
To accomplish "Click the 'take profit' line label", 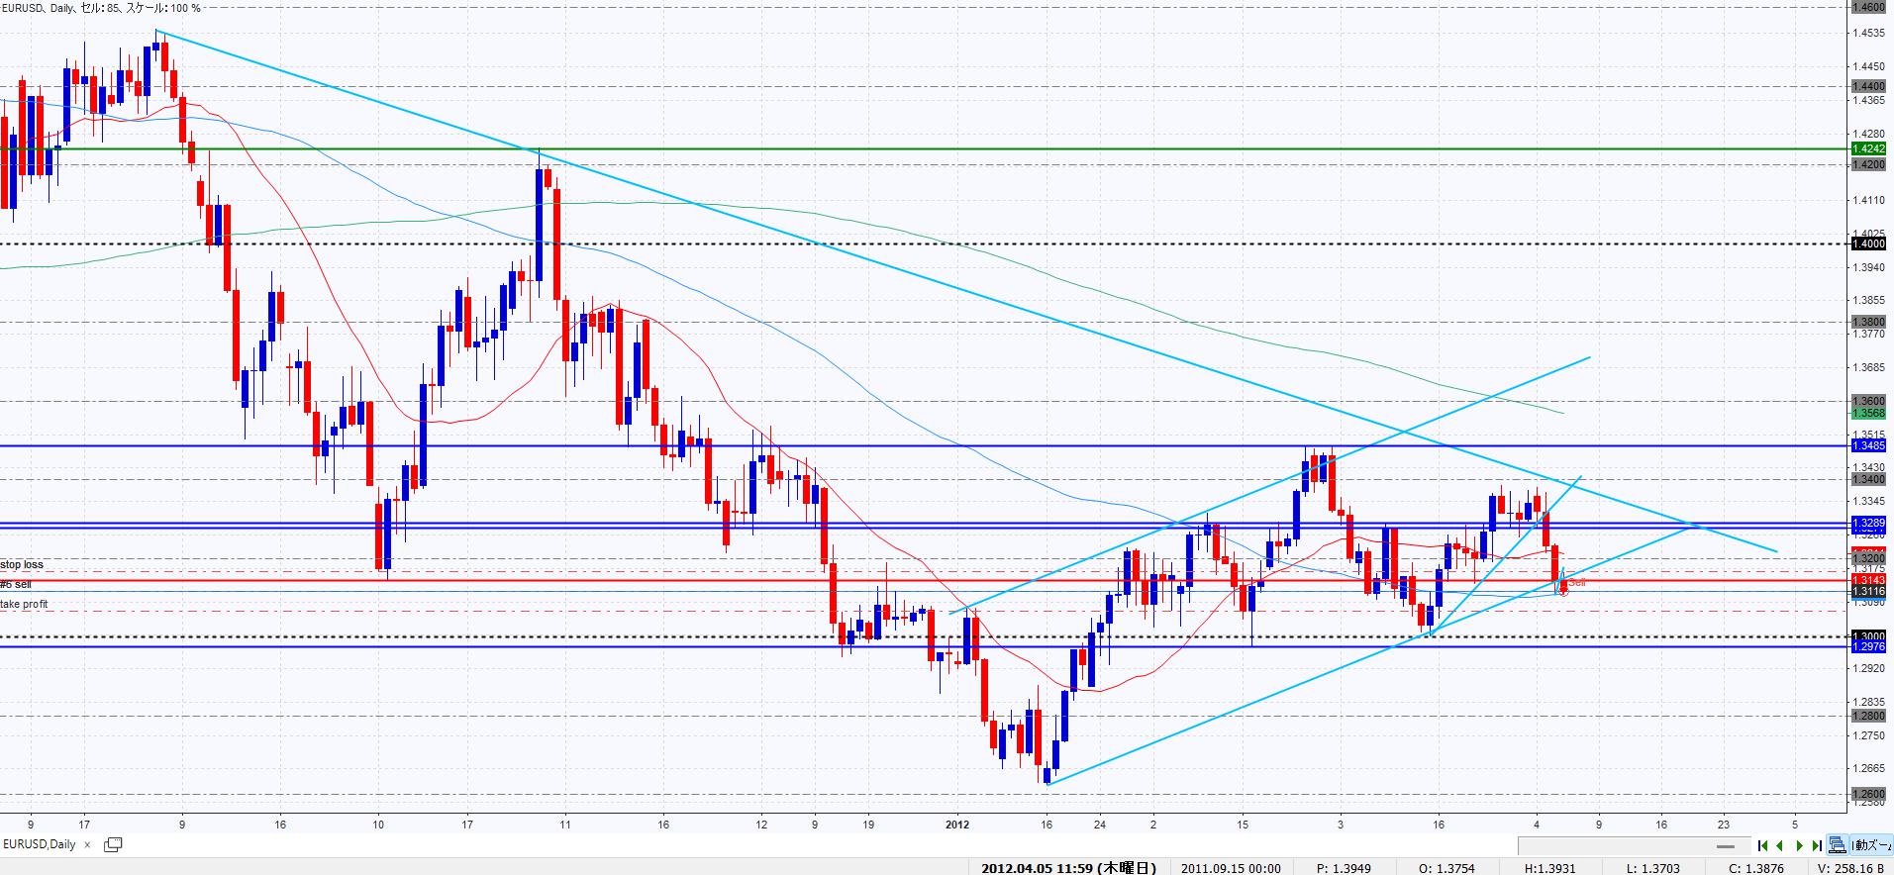I will pyautogui.click(x=24, y=604).
